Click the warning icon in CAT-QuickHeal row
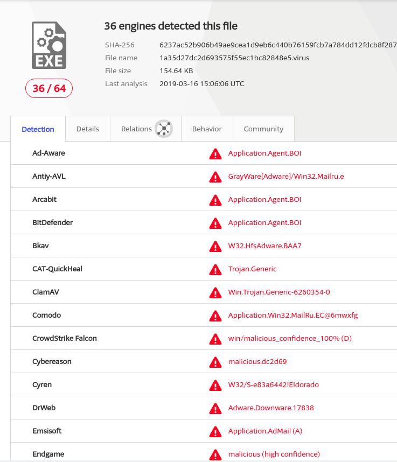Screen dimensions: 397x462 215,270
